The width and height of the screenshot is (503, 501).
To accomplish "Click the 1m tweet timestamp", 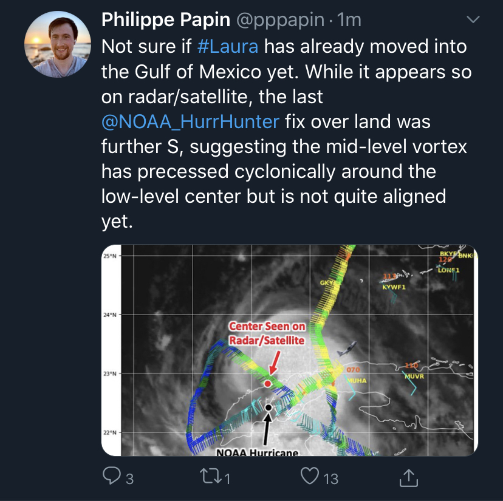I will pos(349,20).
